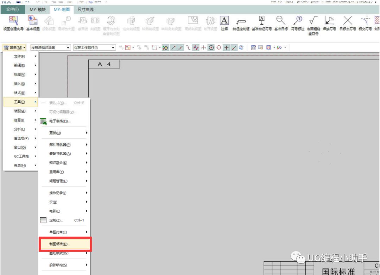Image resolution: width=380 pixels, height=275 pixels.
Task: Choose 定制(Z)... from the Tools submenu
Action: click(x=64, y=220)
